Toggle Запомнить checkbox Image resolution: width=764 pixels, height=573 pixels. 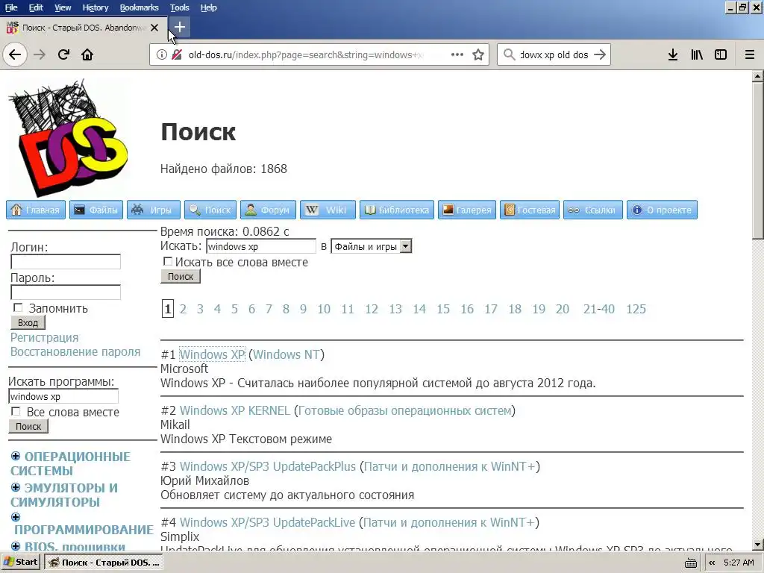point(18,307)
